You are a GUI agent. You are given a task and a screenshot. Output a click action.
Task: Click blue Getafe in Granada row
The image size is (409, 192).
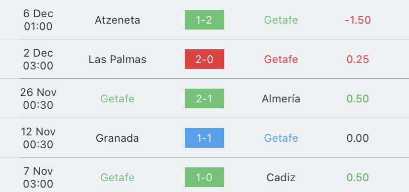[281, 138]
